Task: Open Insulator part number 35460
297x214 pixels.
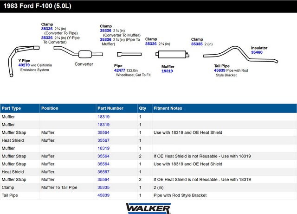Action: (257, 52)
